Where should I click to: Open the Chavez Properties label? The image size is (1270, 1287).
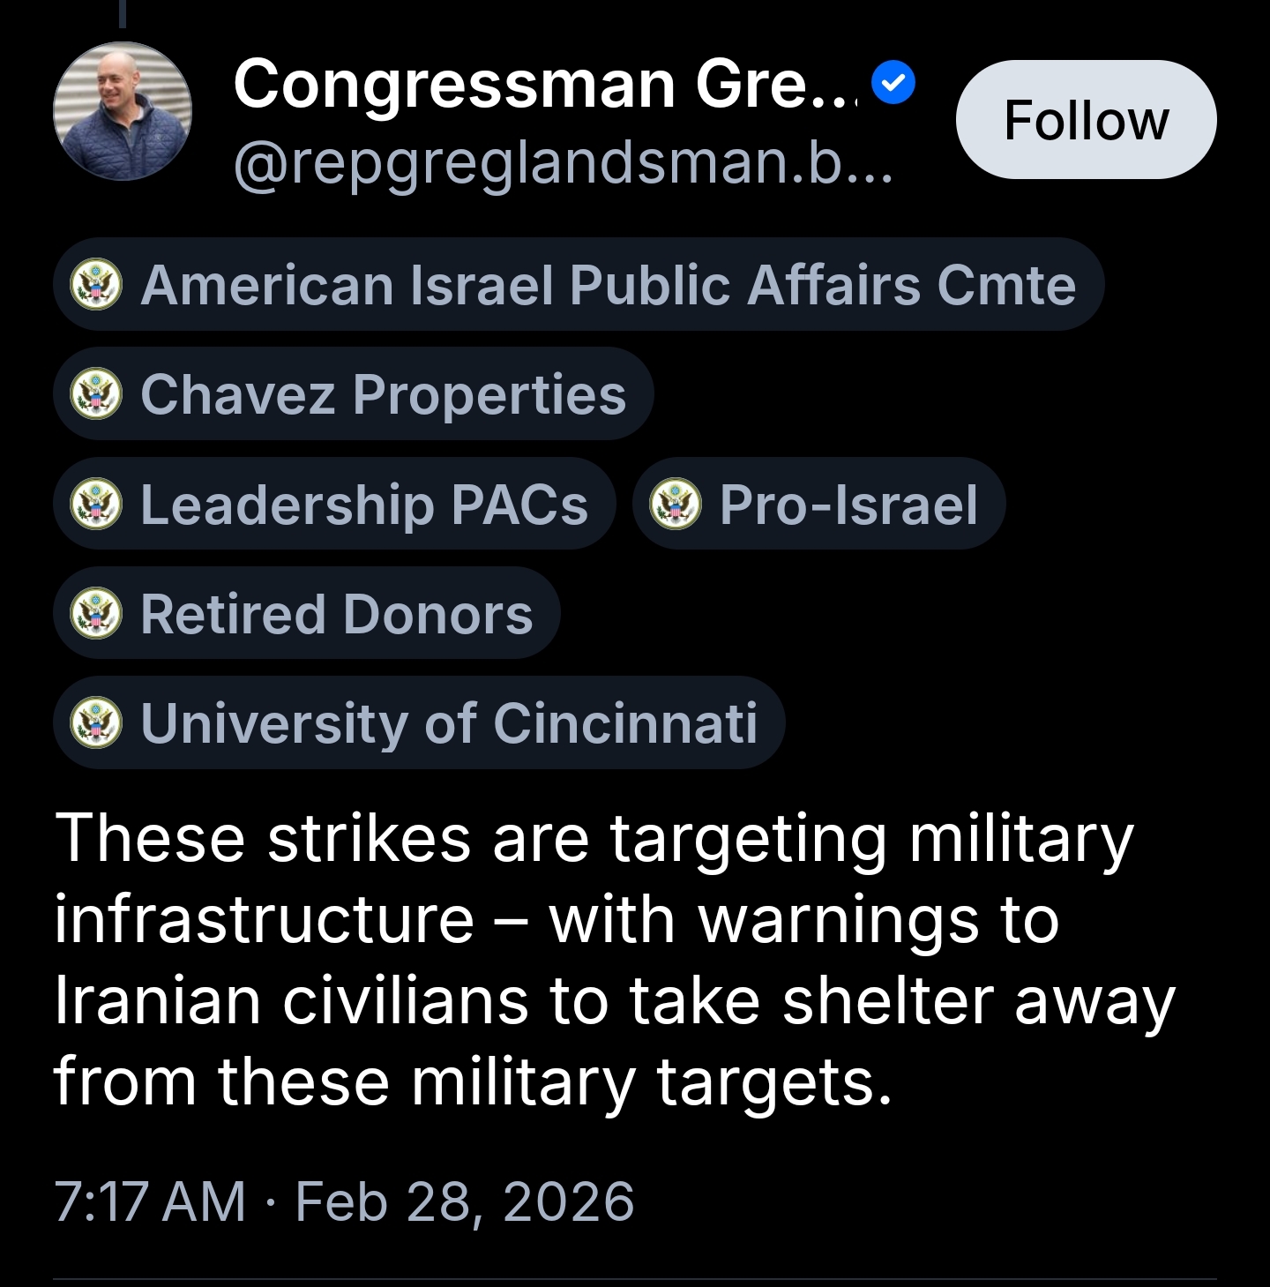(x=383, y=394)
